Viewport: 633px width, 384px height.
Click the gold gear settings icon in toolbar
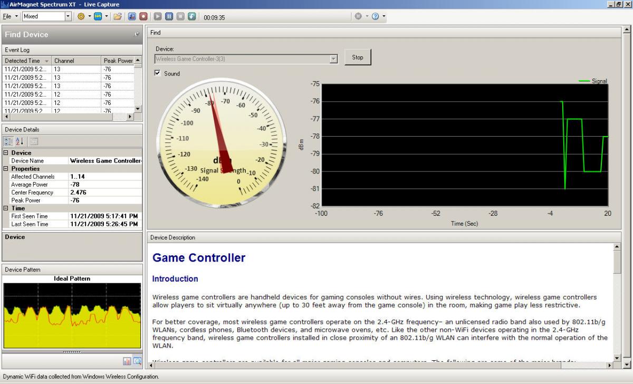81,16
